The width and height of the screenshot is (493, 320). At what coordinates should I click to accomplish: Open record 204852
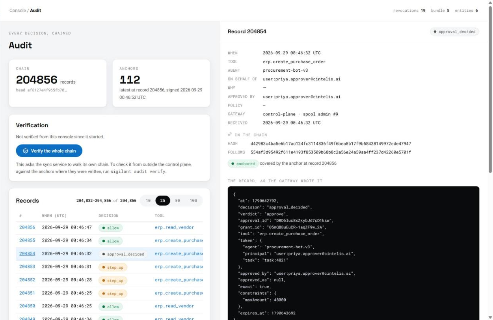(x=27, y=280)
